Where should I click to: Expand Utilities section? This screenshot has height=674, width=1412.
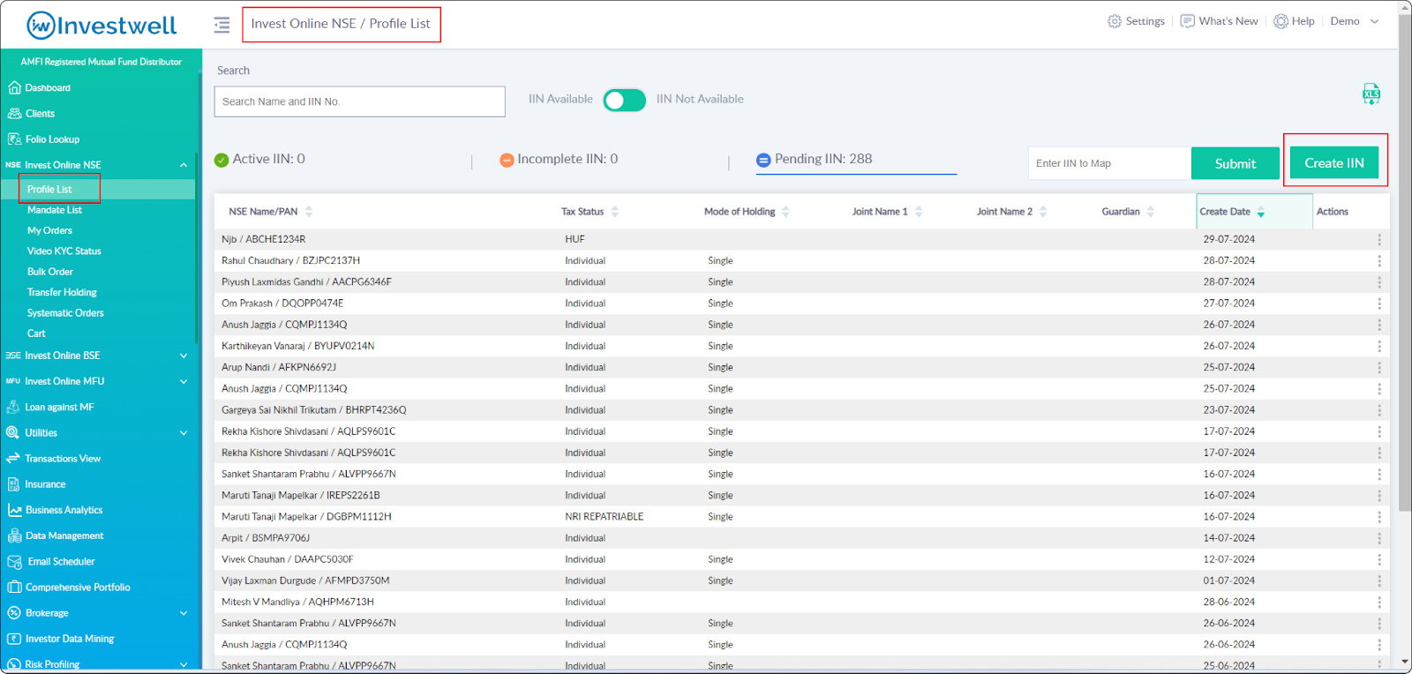[x=184, y=433]
